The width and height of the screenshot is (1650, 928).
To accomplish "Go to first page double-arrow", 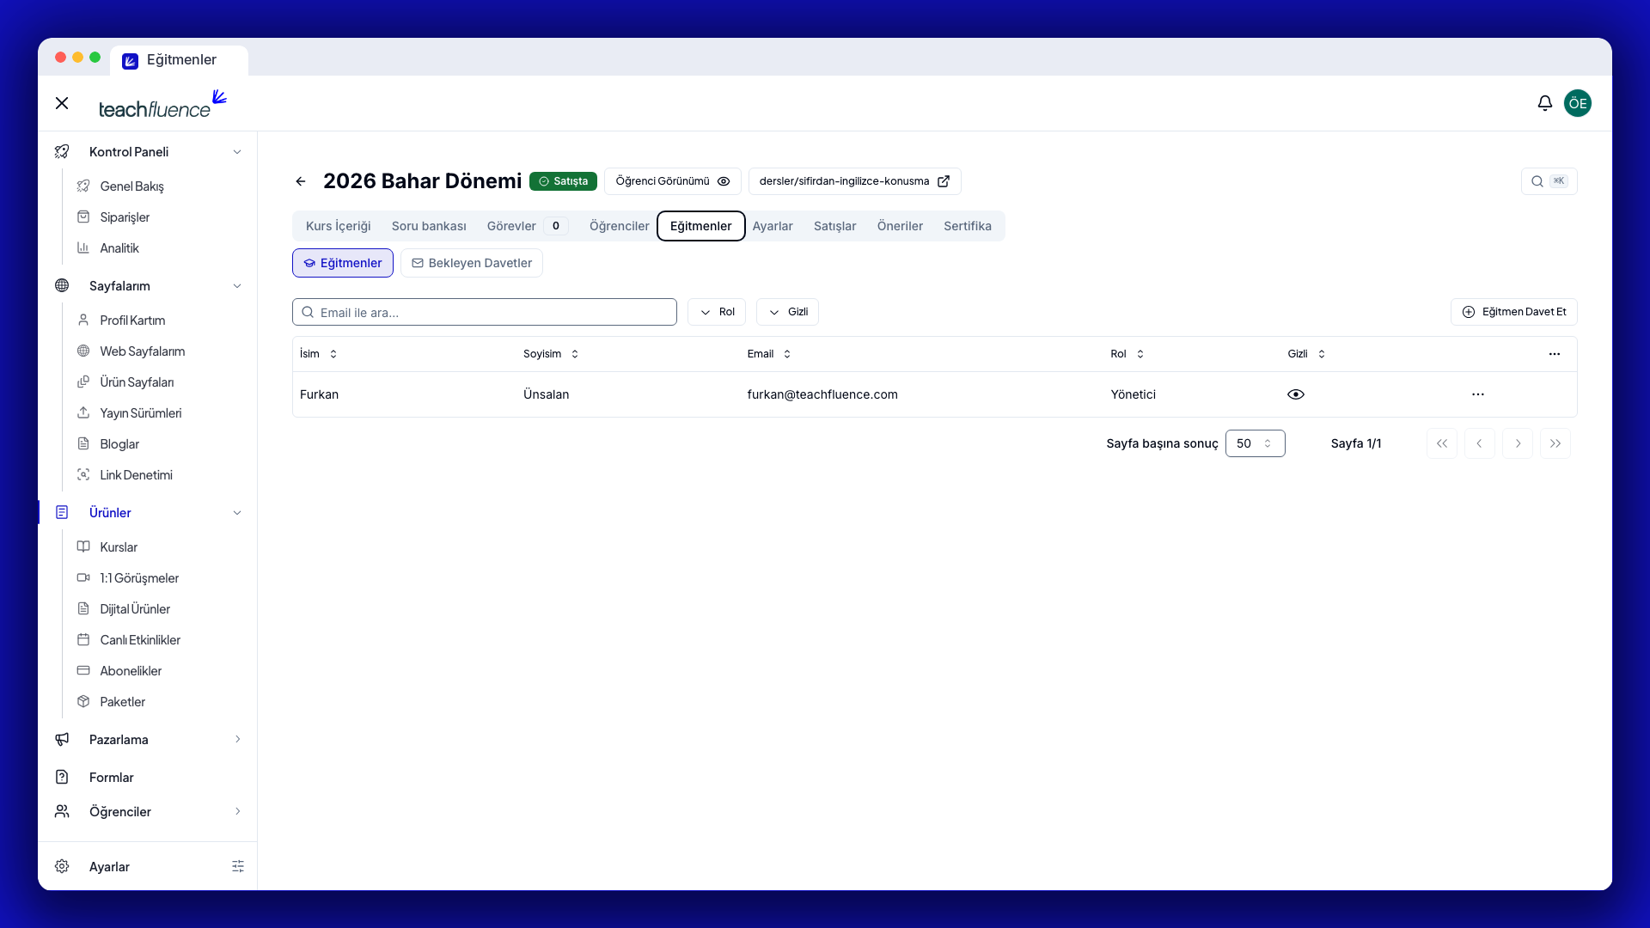I will click(1441, 443).
